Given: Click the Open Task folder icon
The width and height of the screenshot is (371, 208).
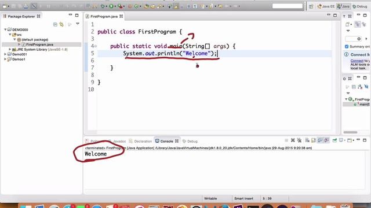Looking at the screenshot, I should pyautogui.click(x=153, y=6).
